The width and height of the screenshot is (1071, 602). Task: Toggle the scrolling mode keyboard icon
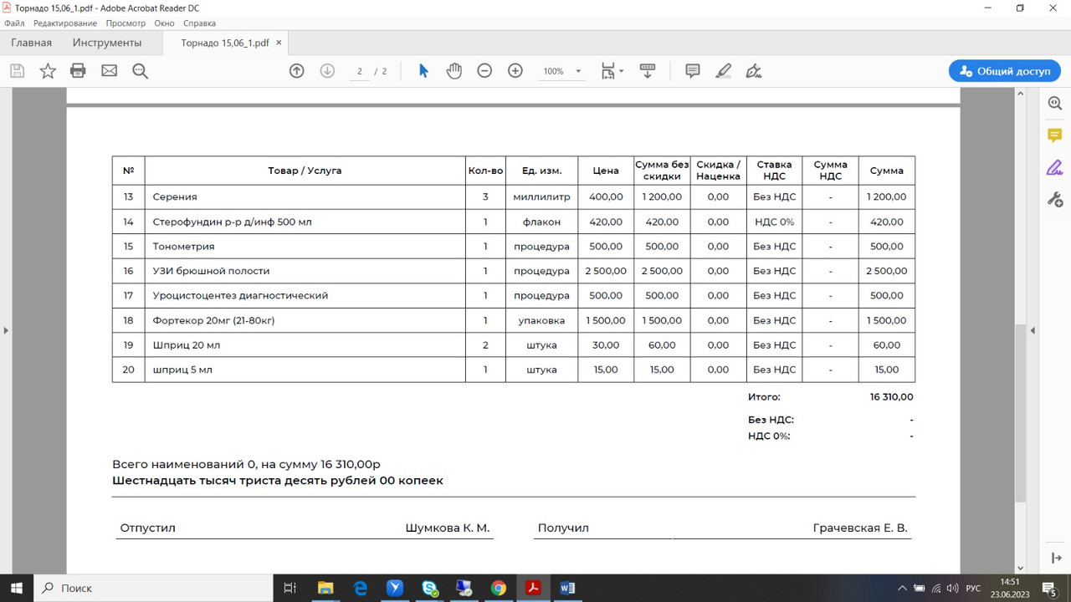pyautogui.click(x=647, y=71)
